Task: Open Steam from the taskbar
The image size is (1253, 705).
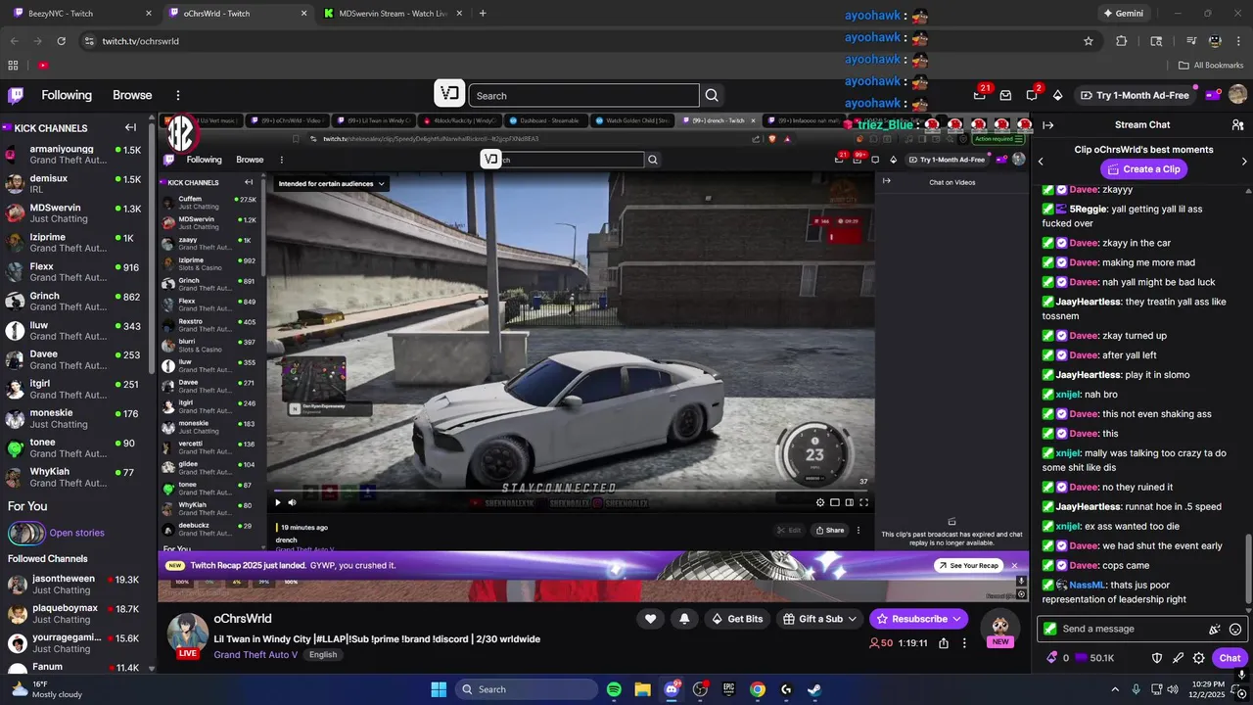Action: 814,689
